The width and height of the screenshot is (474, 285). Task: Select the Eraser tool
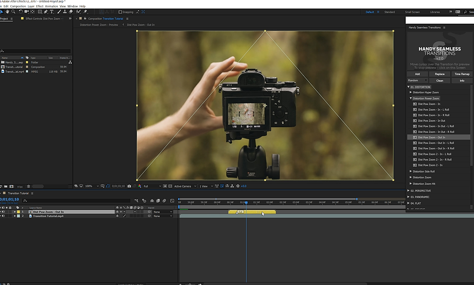[71, 12]
